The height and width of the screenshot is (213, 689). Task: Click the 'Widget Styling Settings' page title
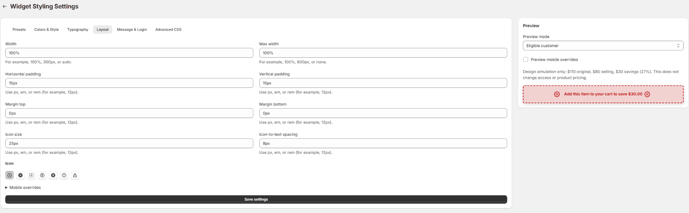(x=44, y=6)
